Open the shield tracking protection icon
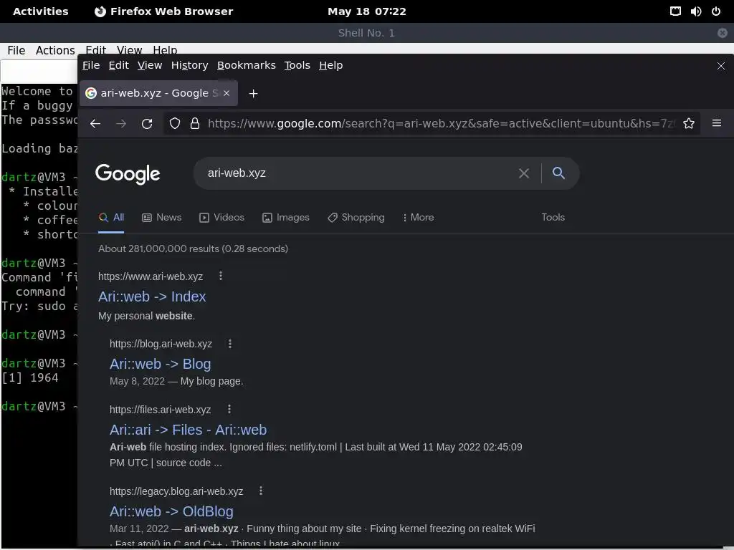 [x=175, y=123]
